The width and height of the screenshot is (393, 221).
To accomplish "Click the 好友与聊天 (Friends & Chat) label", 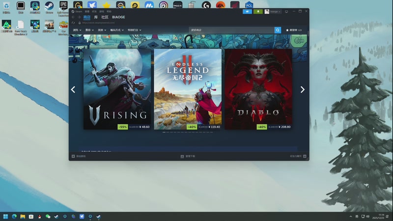I will click(x=296, y=156).
